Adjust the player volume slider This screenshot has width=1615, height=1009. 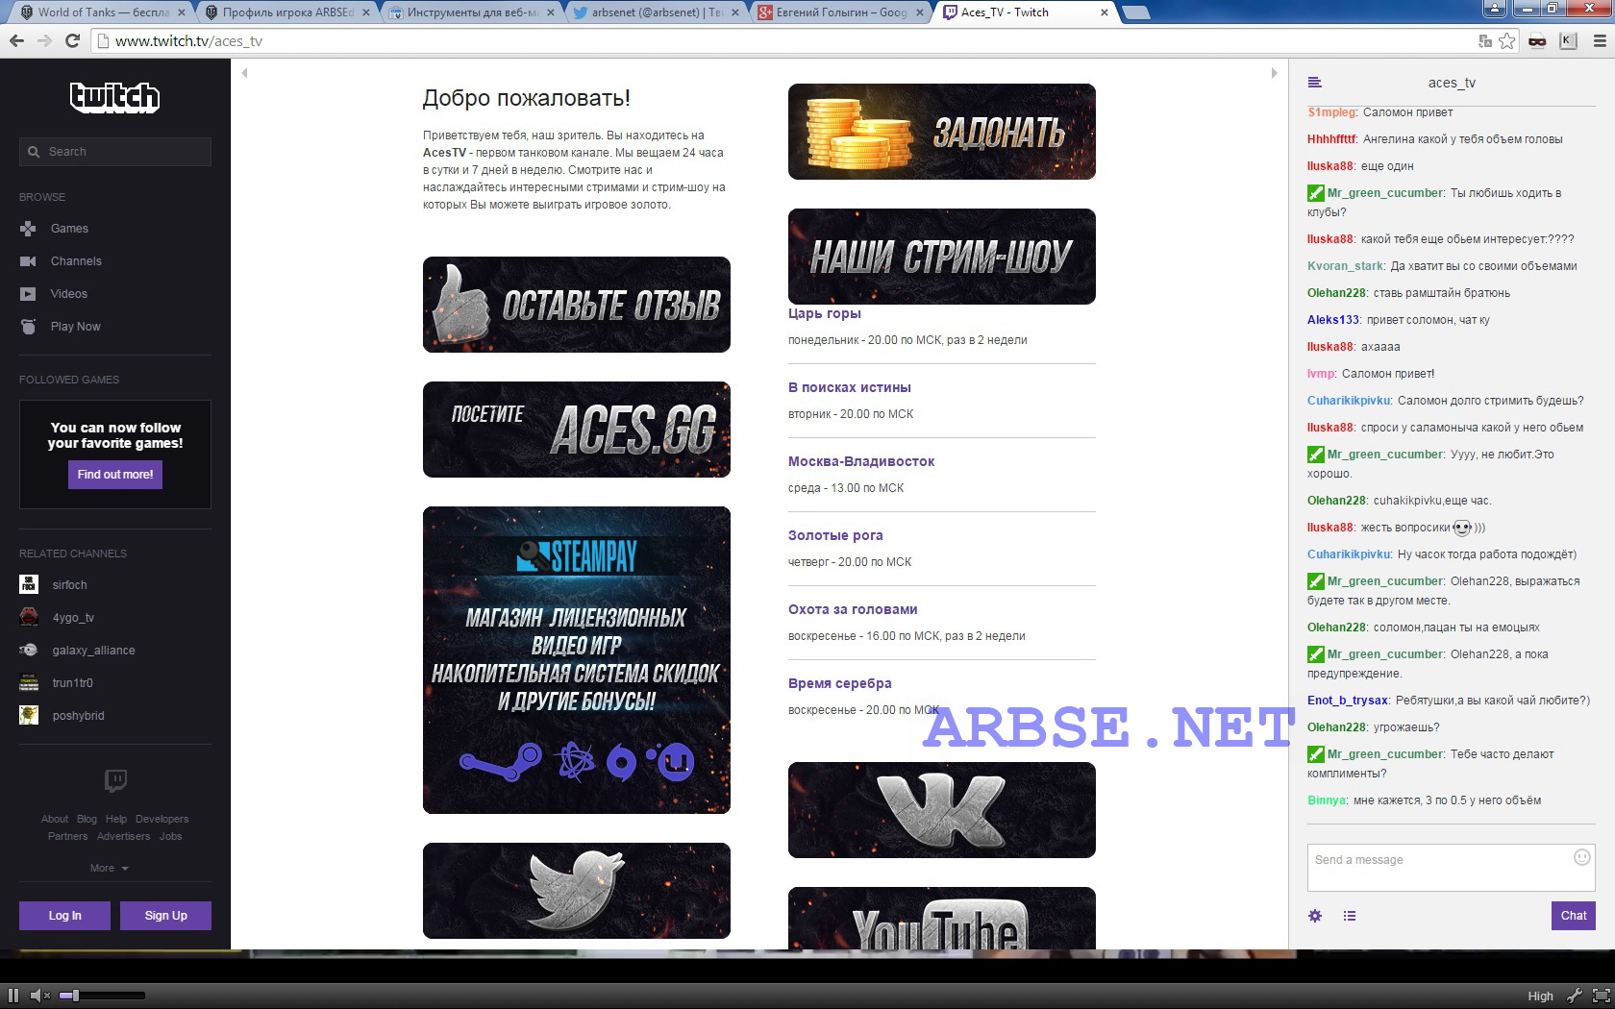point(102,996)
